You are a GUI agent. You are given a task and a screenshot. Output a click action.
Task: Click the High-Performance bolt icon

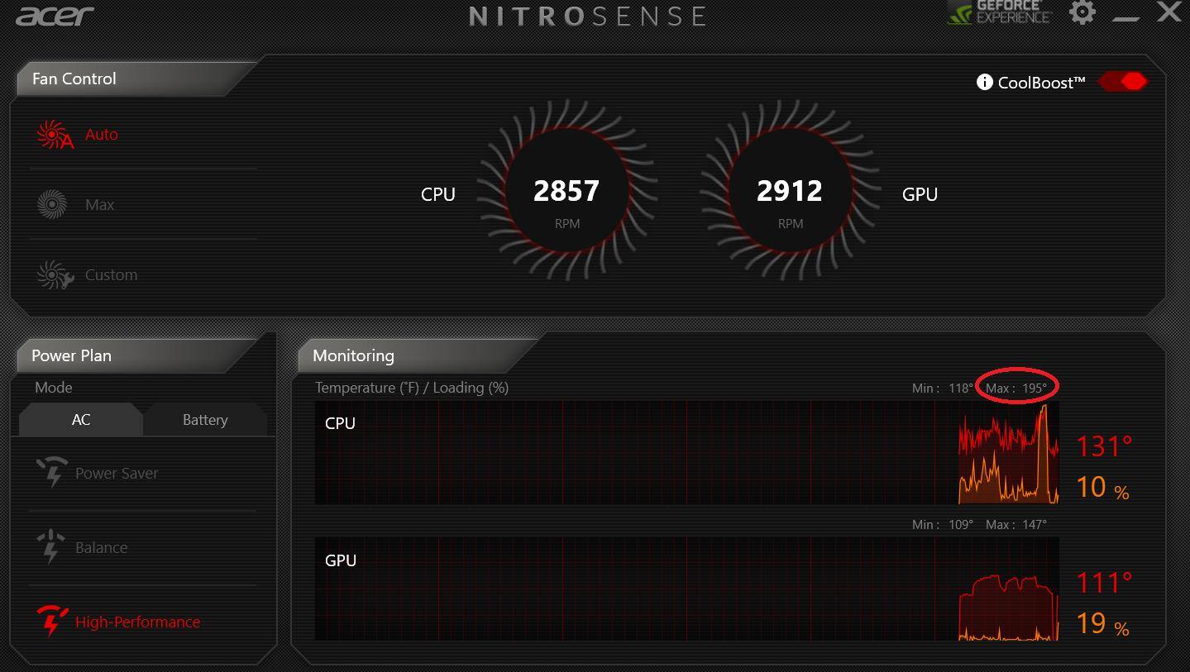(x=50, y=621)
